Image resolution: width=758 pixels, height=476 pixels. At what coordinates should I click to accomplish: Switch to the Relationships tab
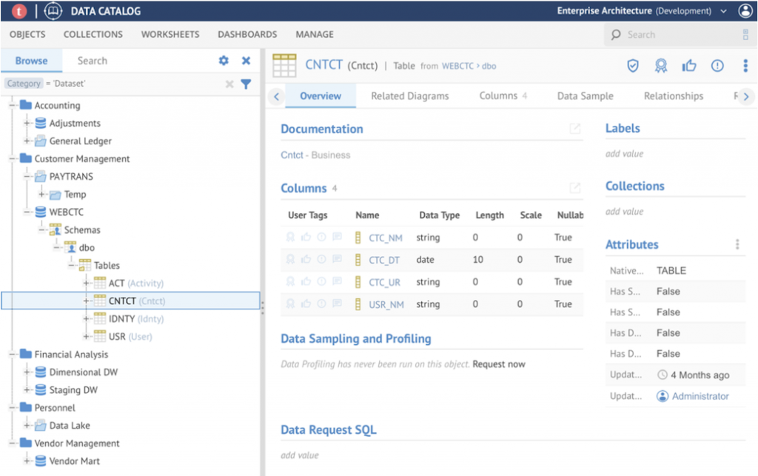(674, 96)
